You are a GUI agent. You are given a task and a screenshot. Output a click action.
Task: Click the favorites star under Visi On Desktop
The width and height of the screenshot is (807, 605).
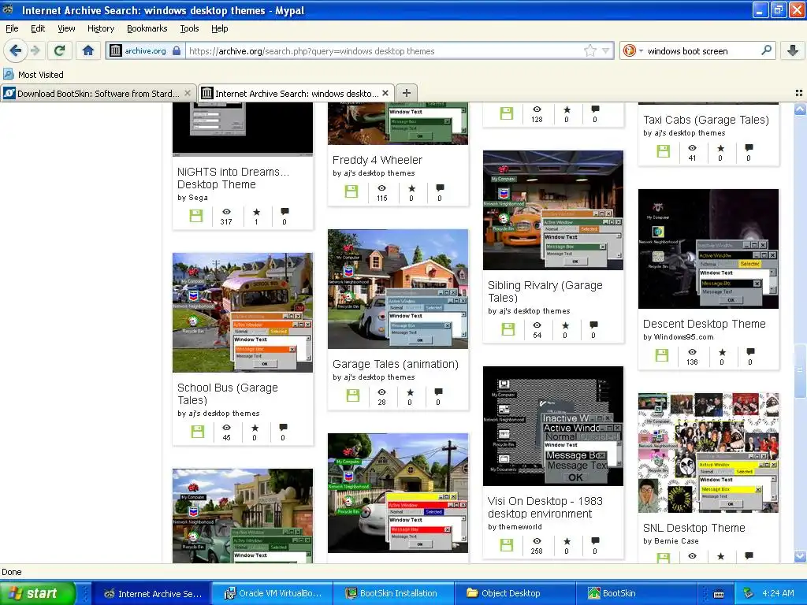[567, 541]
